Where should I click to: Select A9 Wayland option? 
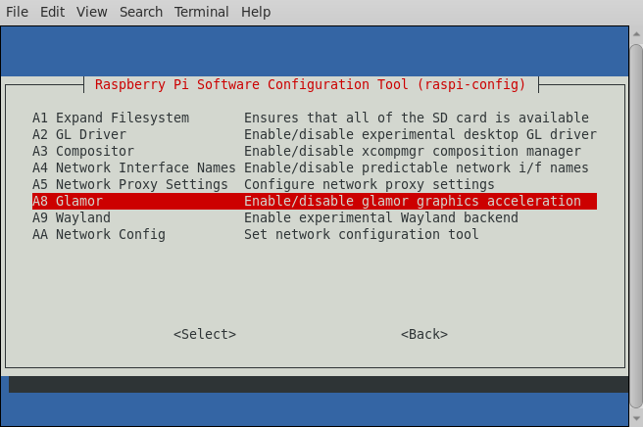click(x=315, y=217)
